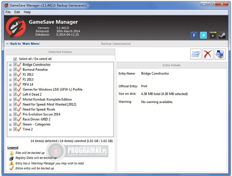Uncheck the Pro Evolution Soccer 2014 checkbox
This screenshot has height=176, width=232.
tap(15, 114)
